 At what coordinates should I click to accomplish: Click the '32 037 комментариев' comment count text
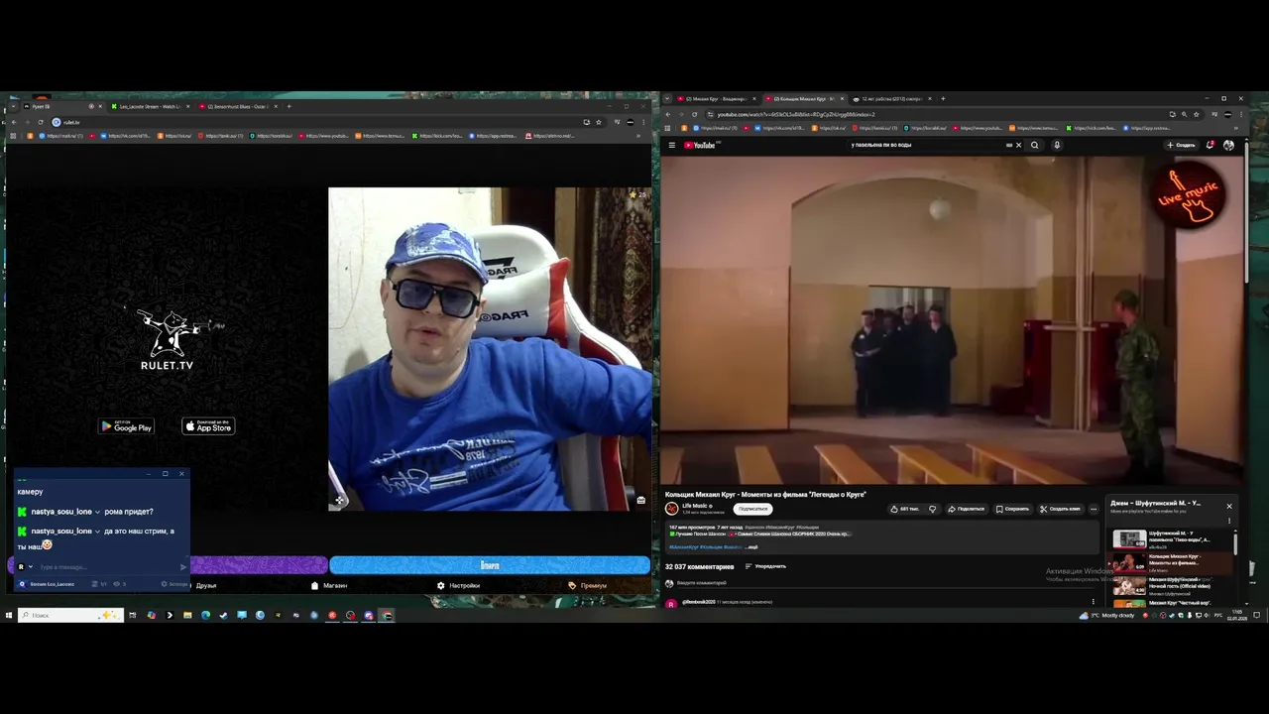[x=699, y=566]
